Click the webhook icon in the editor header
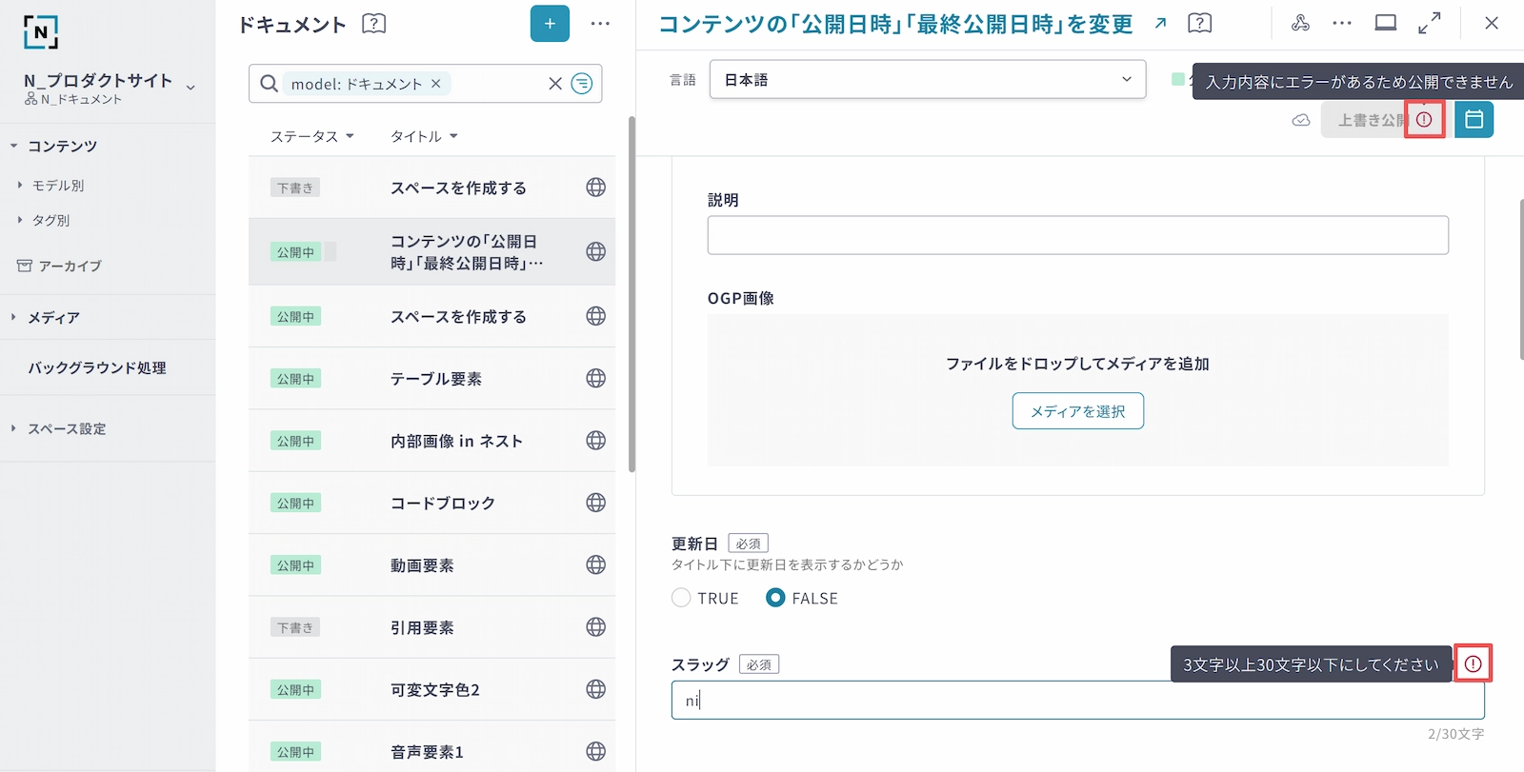The height and width of the screenshot is (772, 1524). 1300,24
